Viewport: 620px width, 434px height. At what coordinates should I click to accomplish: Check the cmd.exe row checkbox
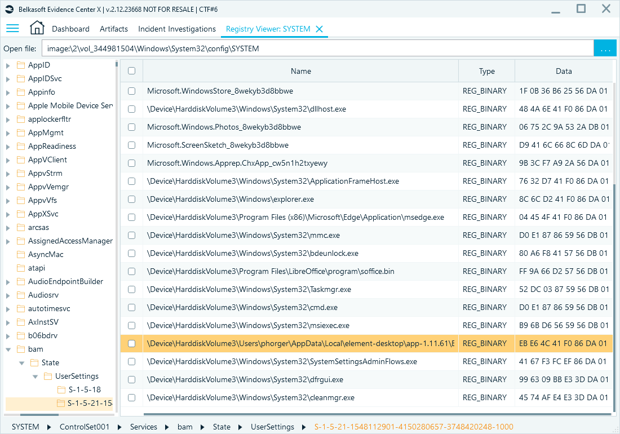pyautogui.click(x=132, y=308)
